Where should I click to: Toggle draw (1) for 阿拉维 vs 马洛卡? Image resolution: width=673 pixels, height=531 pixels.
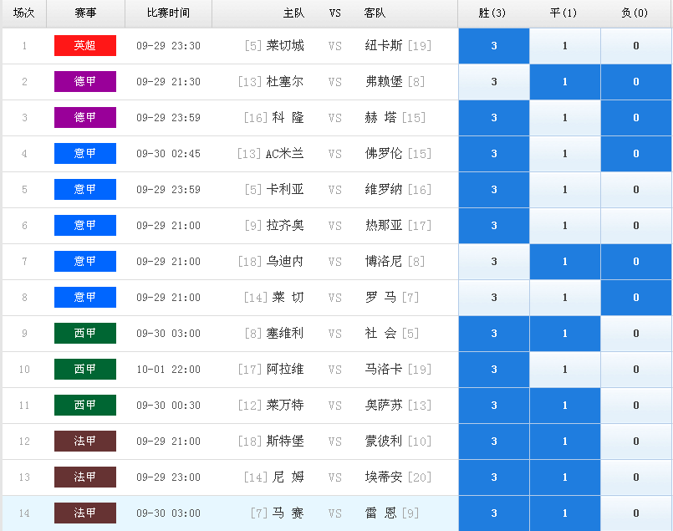(565, 370)
